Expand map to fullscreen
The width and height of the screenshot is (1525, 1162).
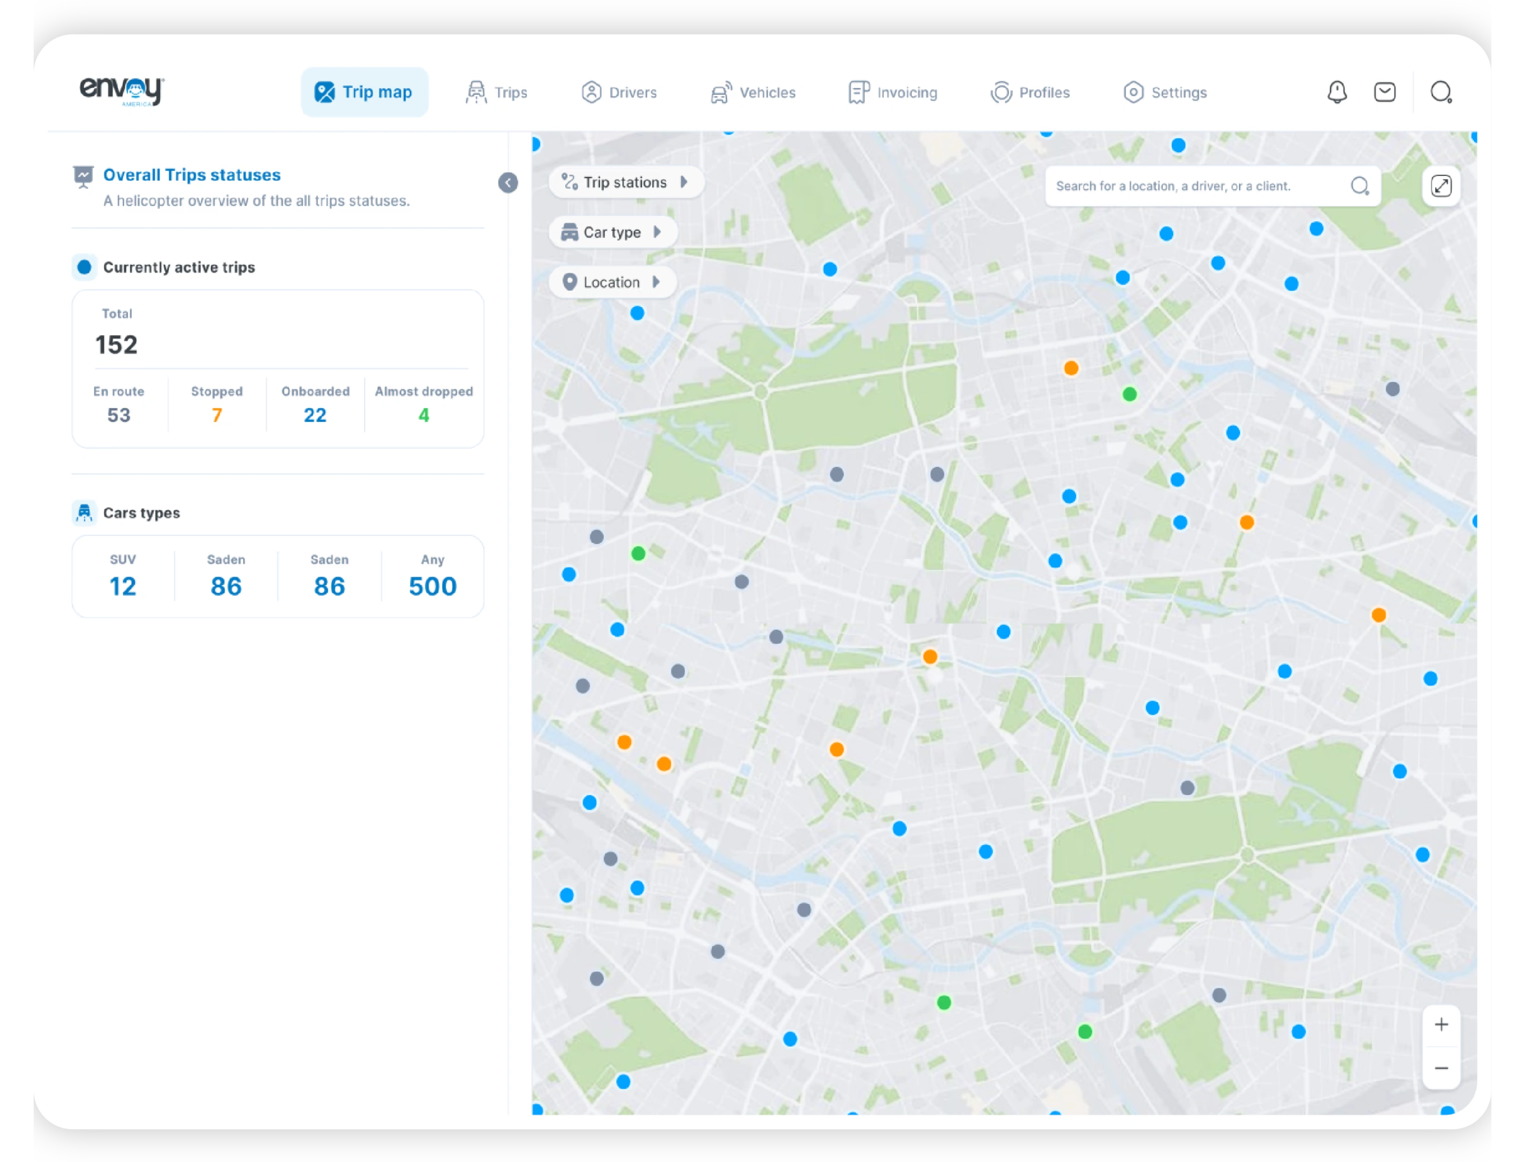1440,185
